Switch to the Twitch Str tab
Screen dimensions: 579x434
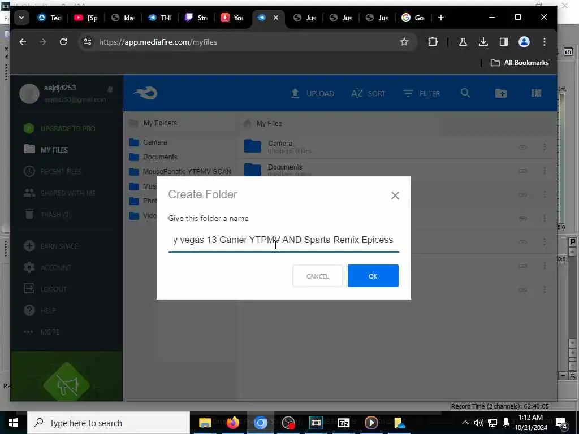click(196, 18)
